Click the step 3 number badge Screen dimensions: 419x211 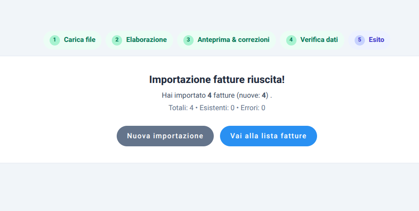point(188,40)
